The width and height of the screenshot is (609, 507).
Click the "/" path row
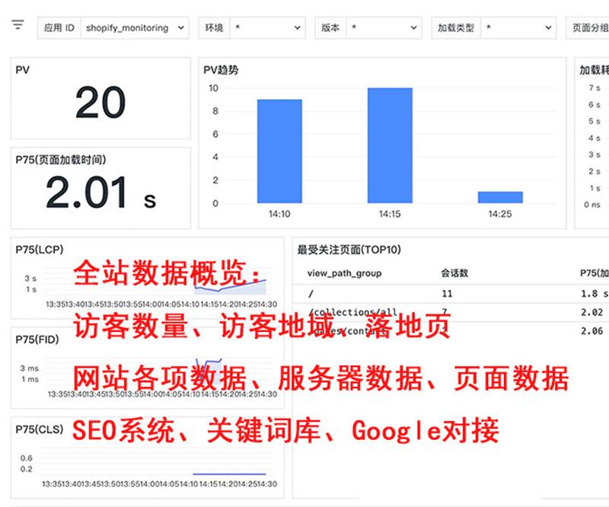[451, 294]
